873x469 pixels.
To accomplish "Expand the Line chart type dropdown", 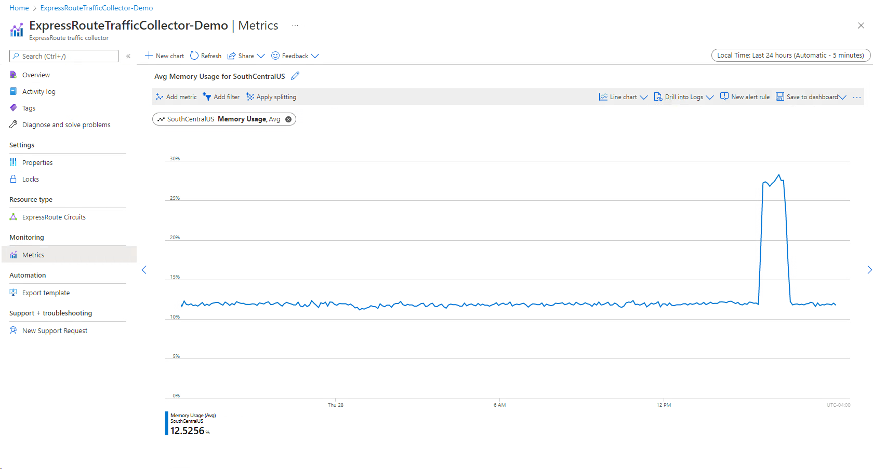I will (643, 97).
